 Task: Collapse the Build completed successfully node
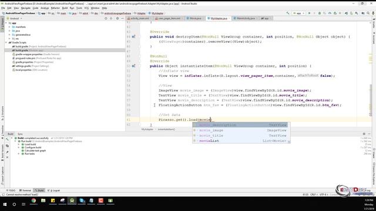tap(12, 138)
